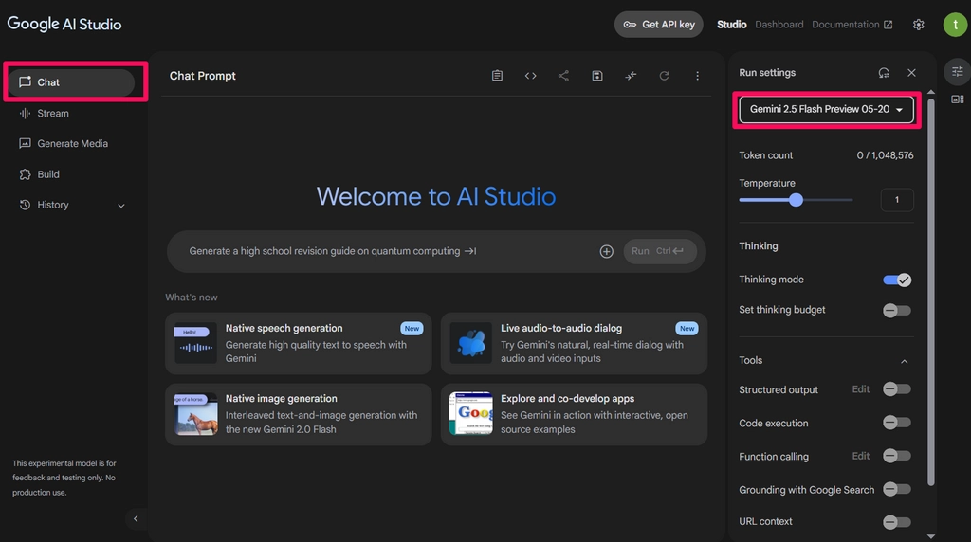Open the prompt gallery icon on the right edge

(x=958, y=99)
